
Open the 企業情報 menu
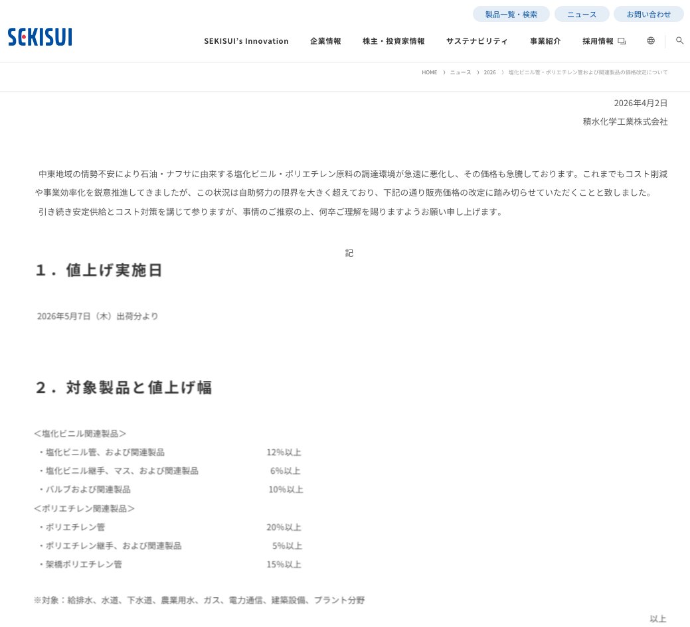325,41
